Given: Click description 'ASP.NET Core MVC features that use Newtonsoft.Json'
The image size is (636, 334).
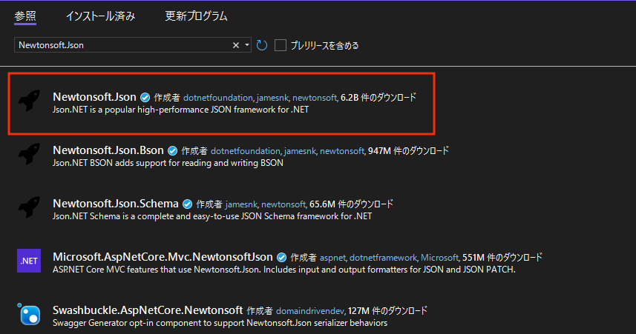Looking at the screenshot, I should [x=284, y=270].
